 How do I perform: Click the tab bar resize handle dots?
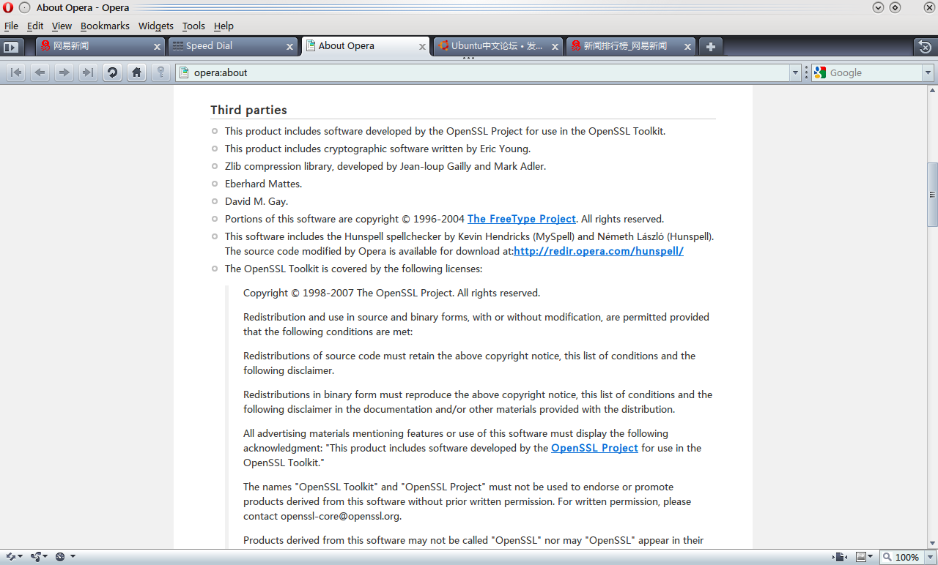(x=469, y=59)
